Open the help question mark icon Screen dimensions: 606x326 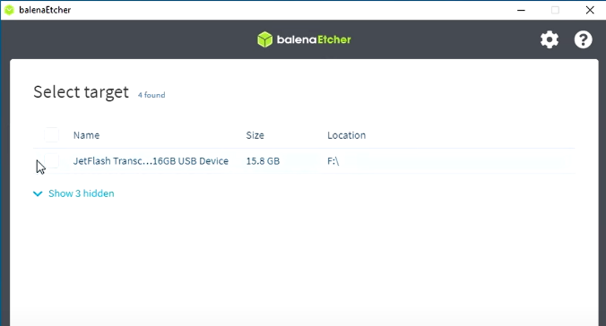click(x=583, y=39)
